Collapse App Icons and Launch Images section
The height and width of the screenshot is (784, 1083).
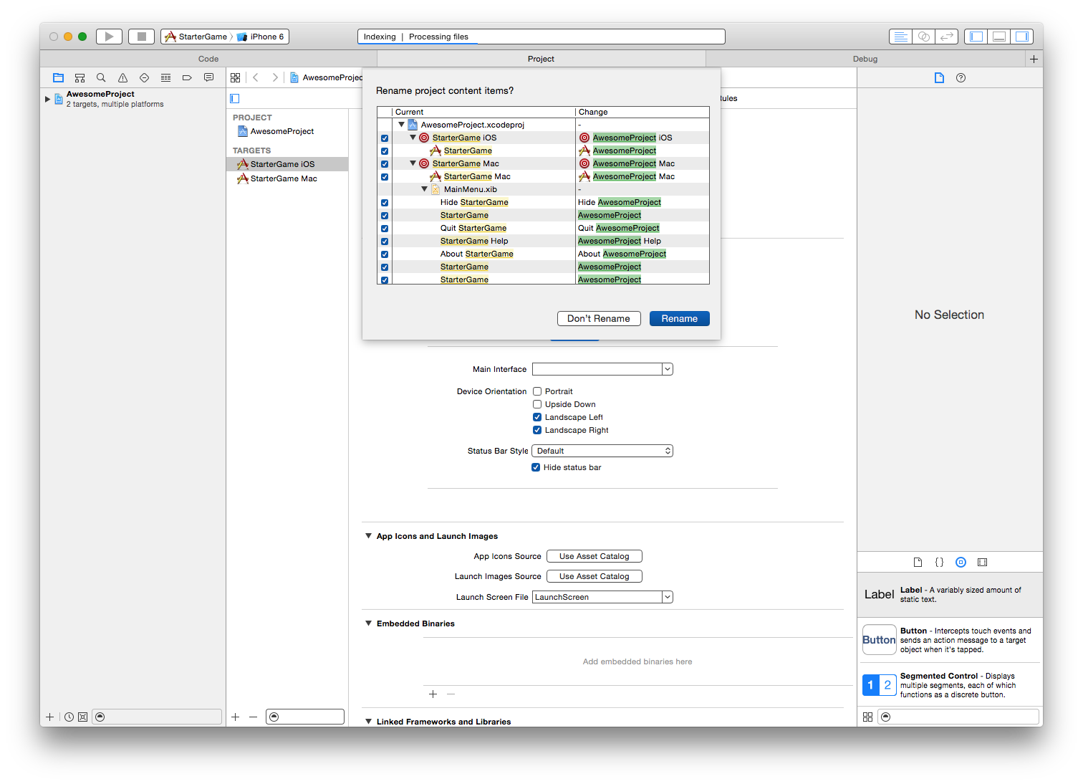tap(369, 536)
